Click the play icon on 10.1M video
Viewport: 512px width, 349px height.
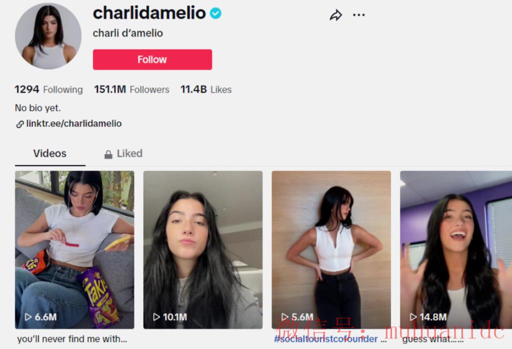(156, 316)
